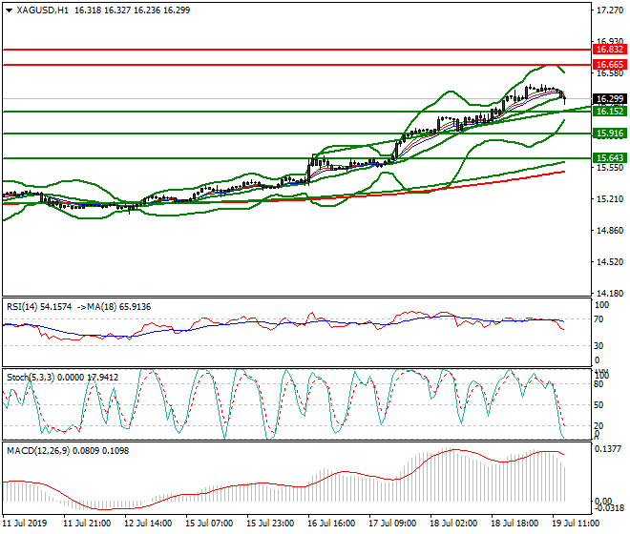This screenshot has width=630, height=534.
Task: Select the 11 Jul 21:00 time label
Action: point(87,524)
